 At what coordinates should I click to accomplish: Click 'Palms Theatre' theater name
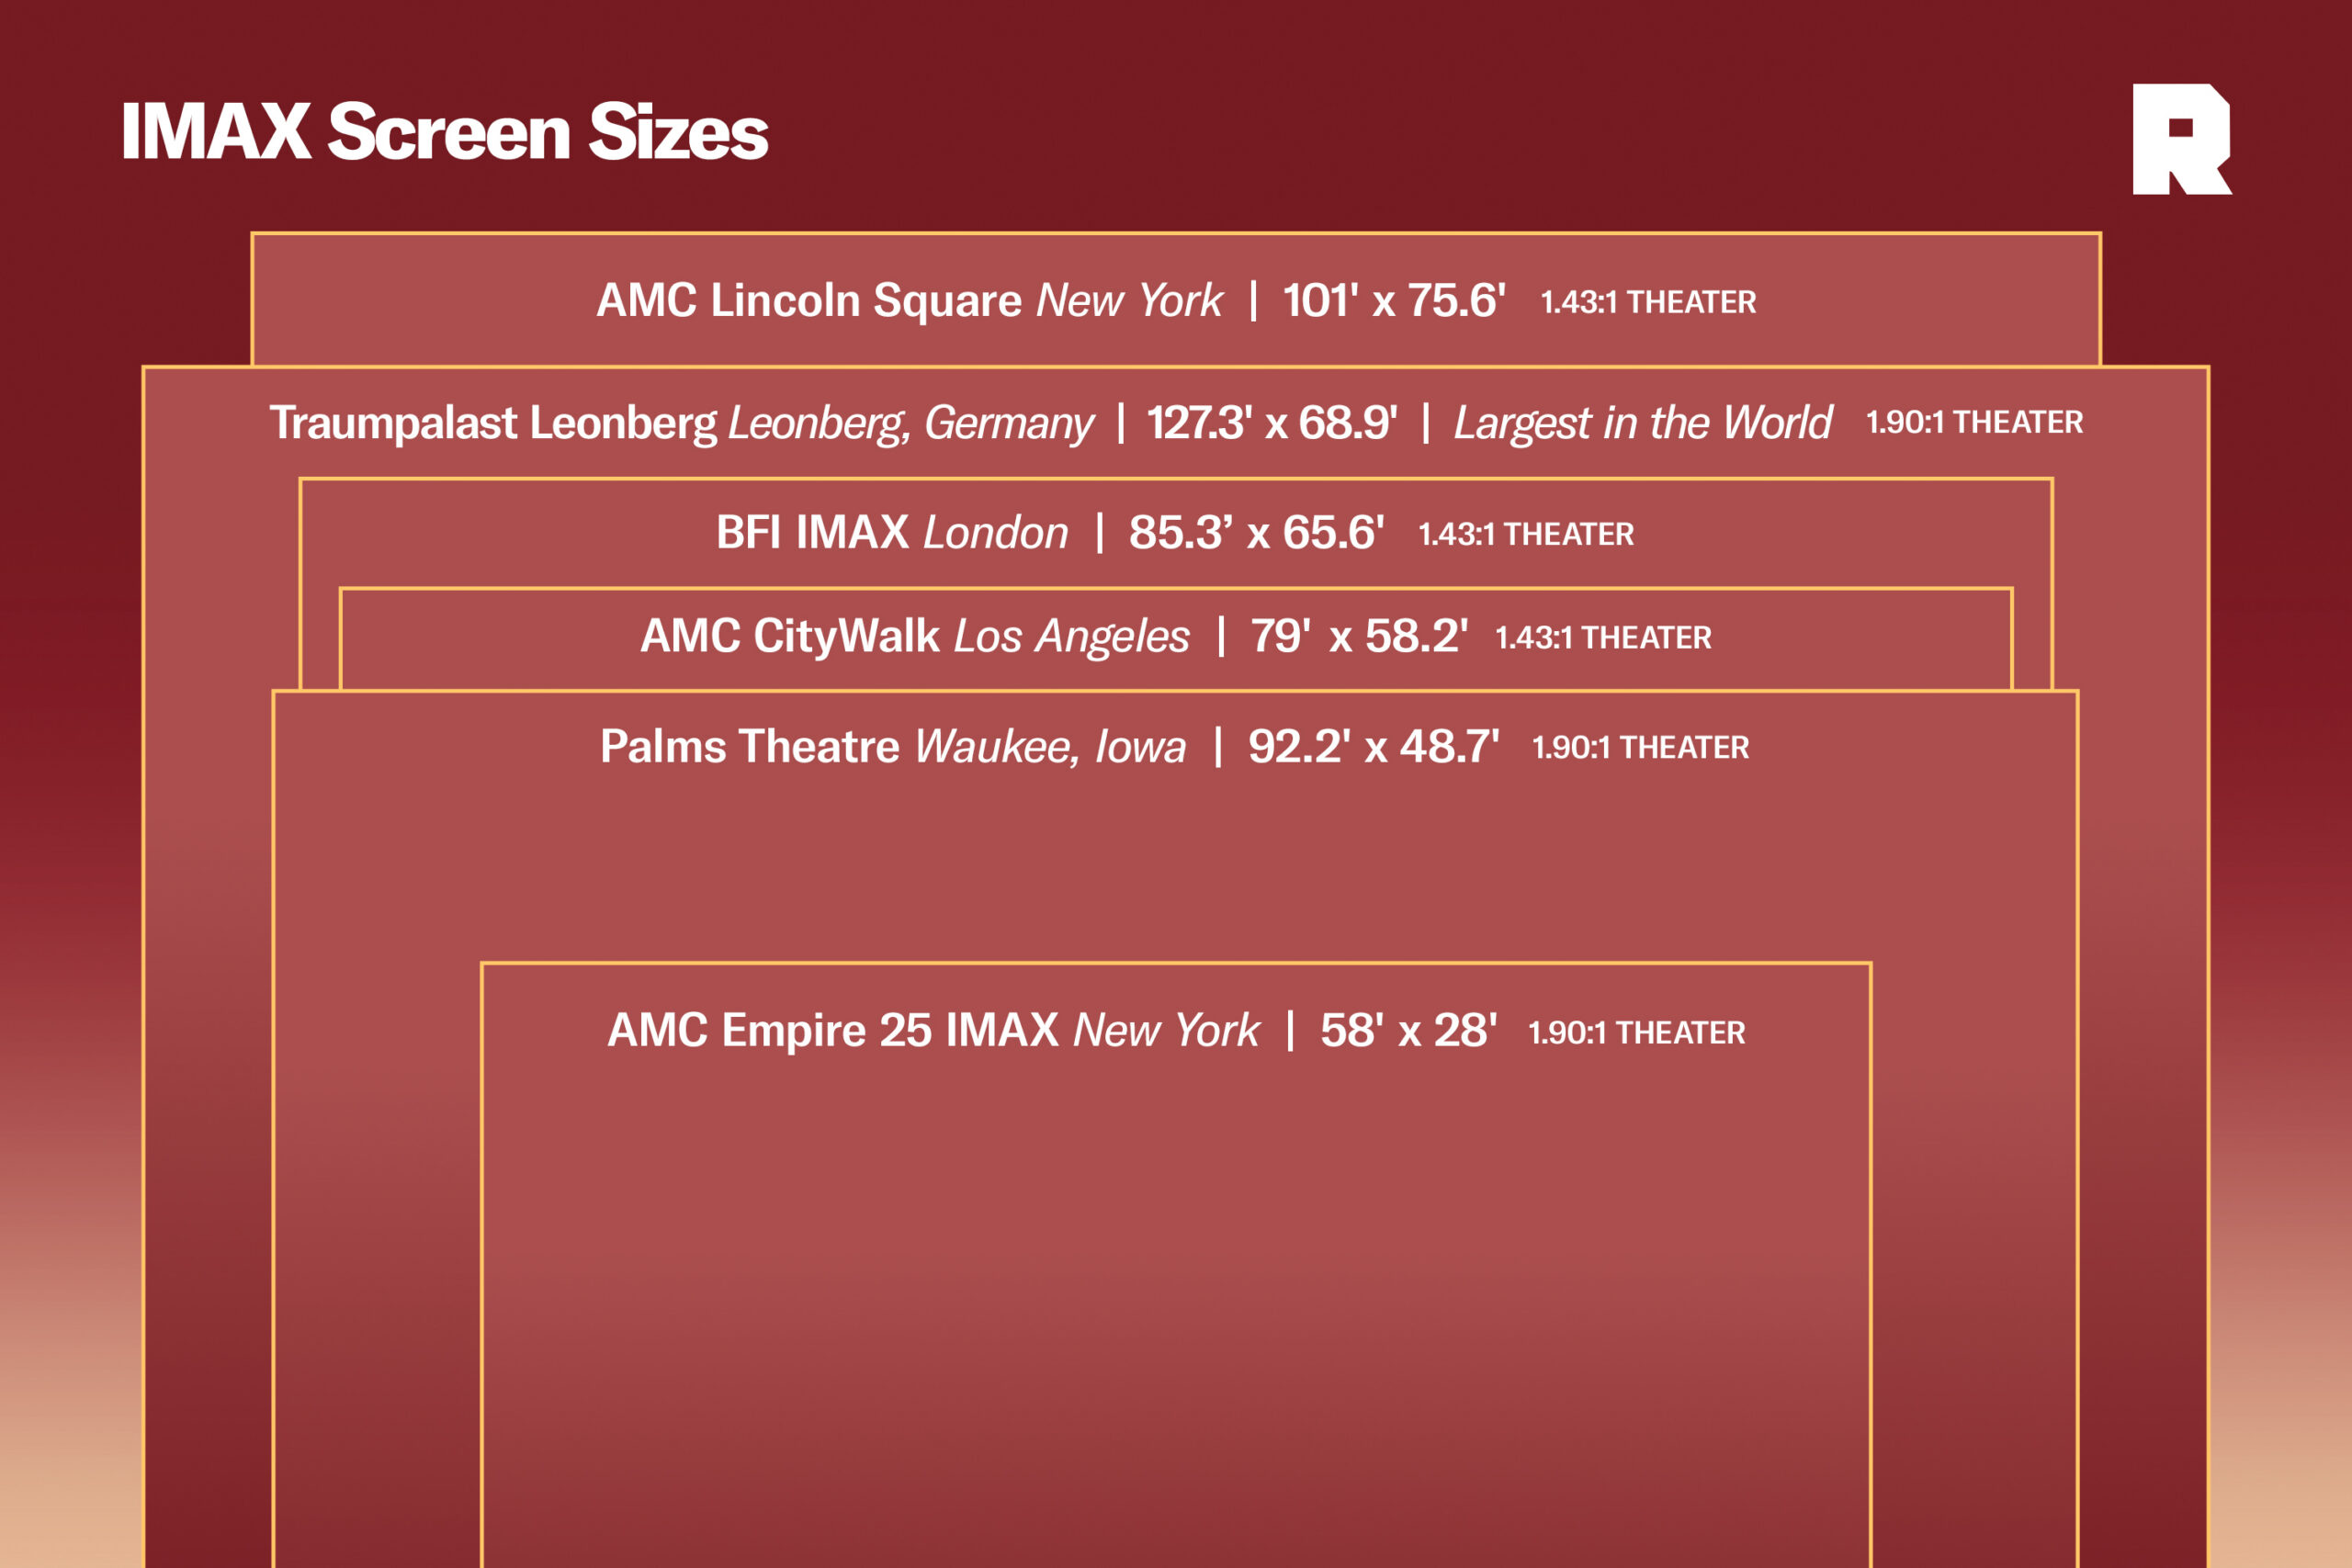click(750, 746)
